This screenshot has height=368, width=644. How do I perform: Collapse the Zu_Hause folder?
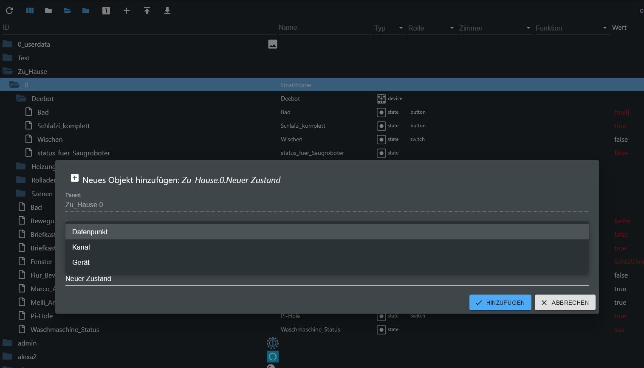click(8, 71)
